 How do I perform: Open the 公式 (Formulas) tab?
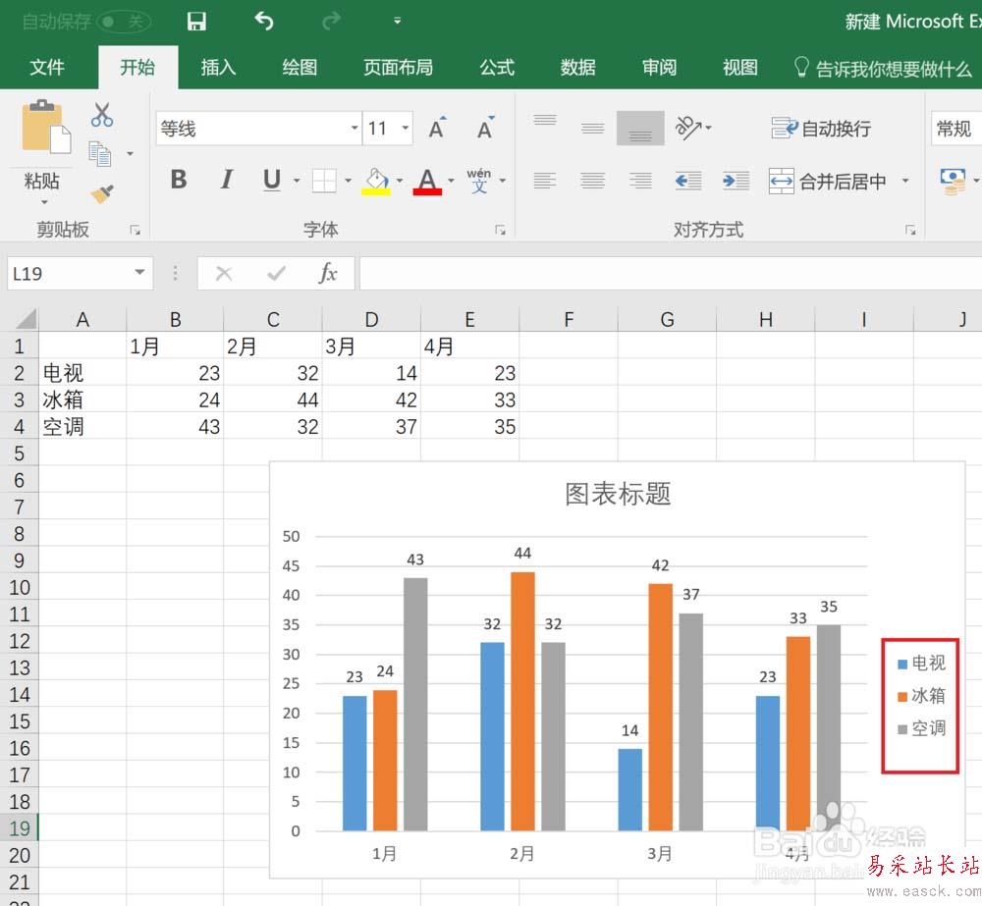tap(497, 67)
